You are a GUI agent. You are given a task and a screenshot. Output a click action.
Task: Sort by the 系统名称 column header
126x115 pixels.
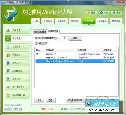click(x=61, y=50)
